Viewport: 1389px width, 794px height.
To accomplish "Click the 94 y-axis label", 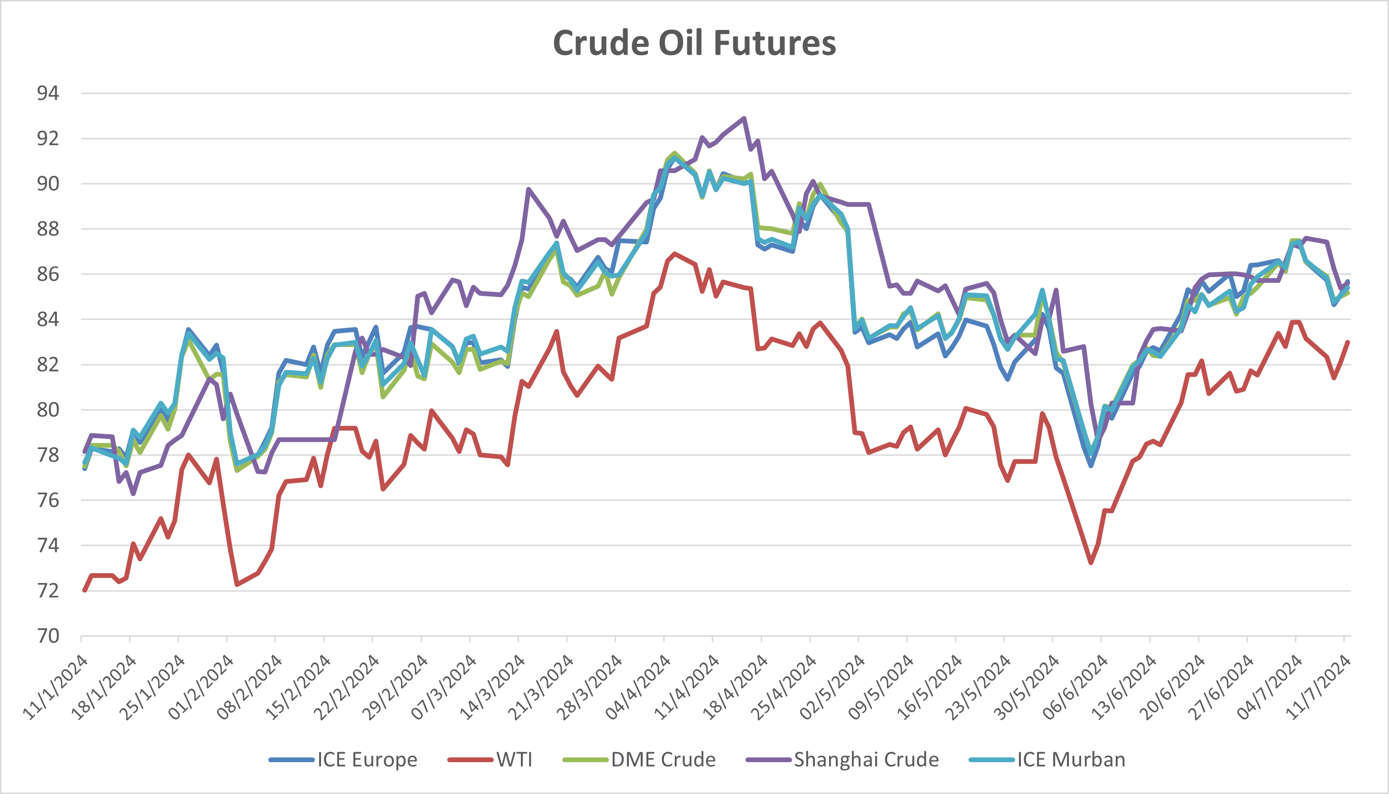I will click(x=48, y=93).
